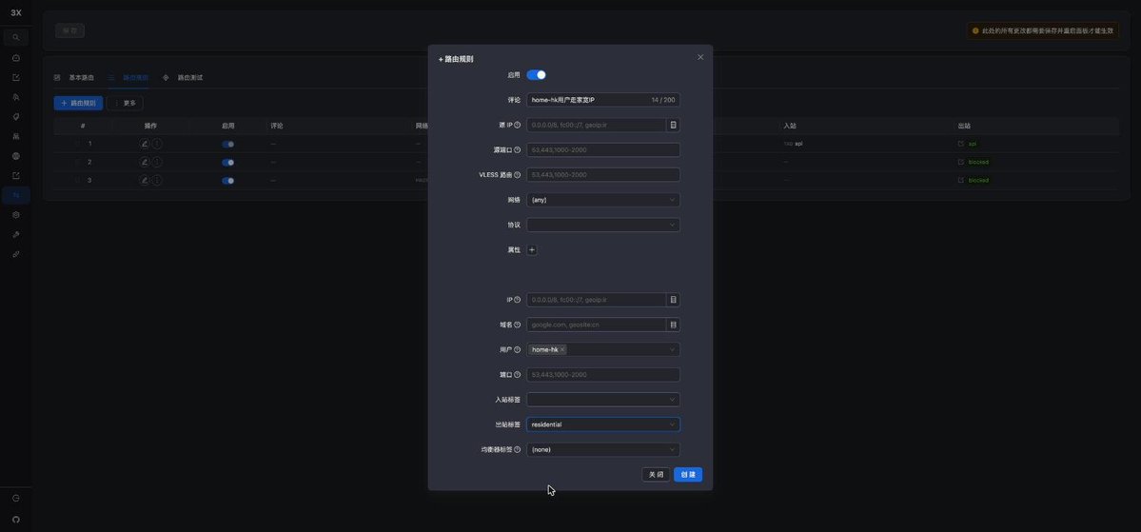Show help tooltip for destination 端口
Viewport: 1141px width, 532px height.
(518, 375)
